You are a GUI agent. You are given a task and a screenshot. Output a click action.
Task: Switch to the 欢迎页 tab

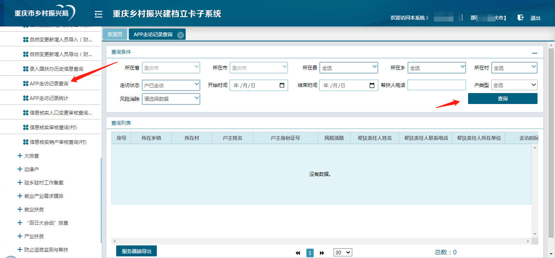115,35
